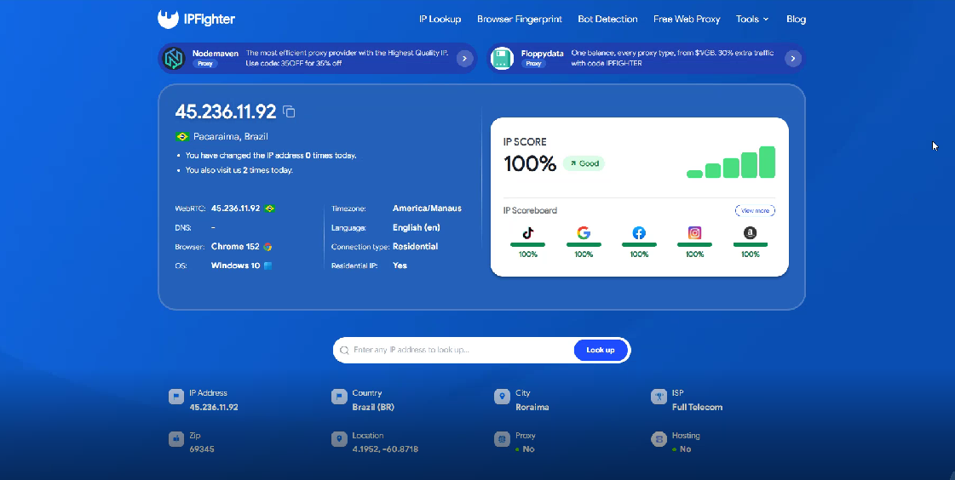955x480 pixels.
Task: Click the TikTok scoreboard icon
Action: [528, 232]
